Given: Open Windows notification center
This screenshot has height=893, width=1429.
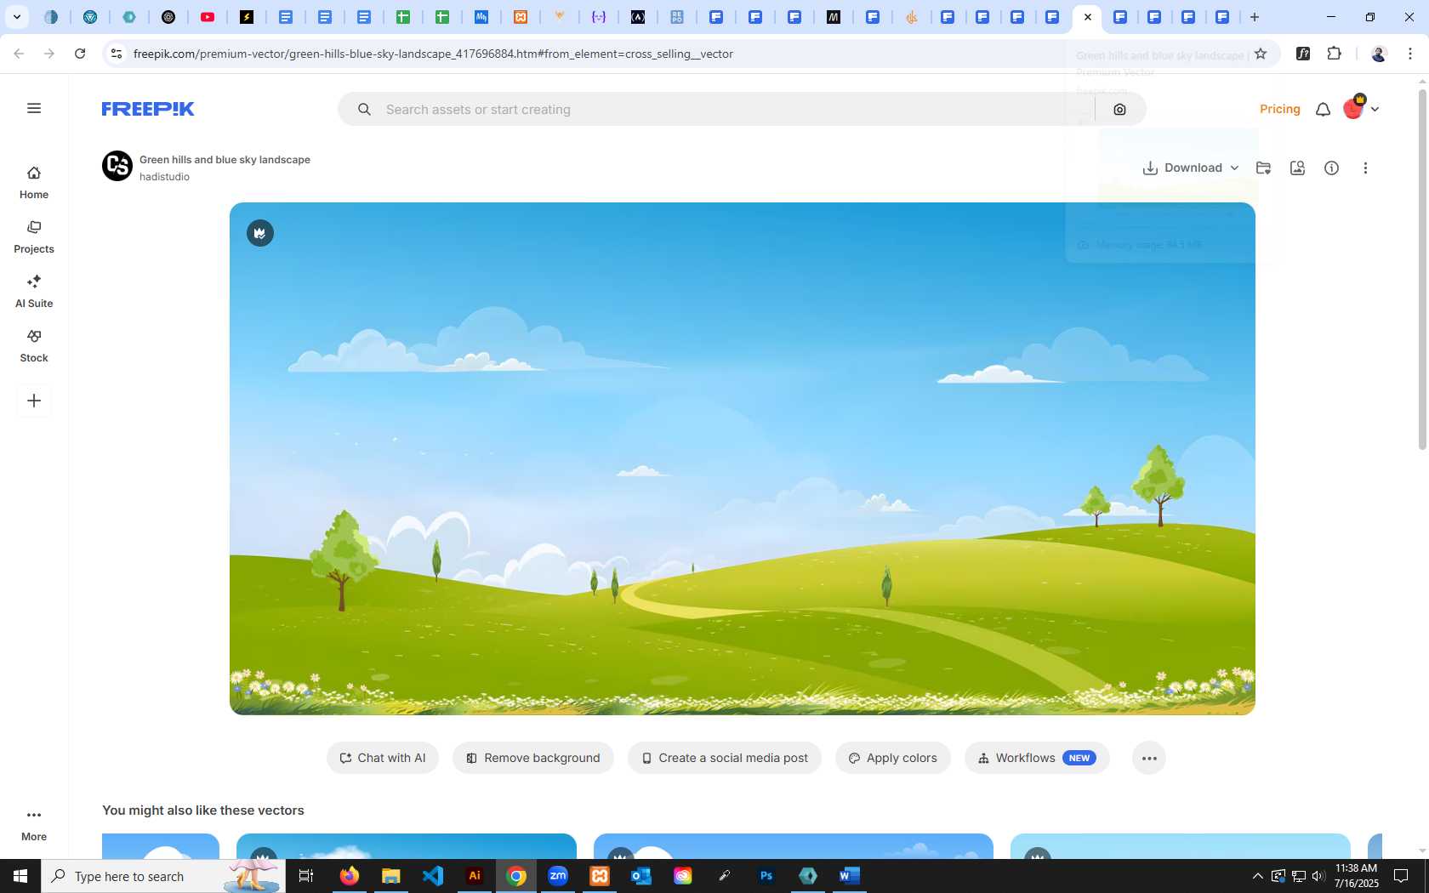Looking at the screenshot, I should (x=1401, y=876).
